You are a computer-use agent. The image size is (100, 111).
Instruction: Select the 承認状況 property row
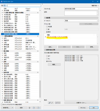coord(20,57)
